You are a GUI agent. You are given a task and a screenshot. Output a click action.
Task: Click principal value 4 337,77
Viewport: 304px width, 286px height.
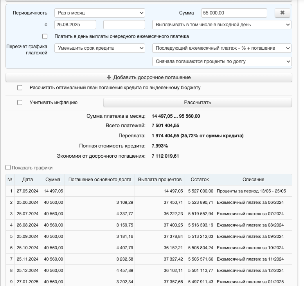tap(125, 214)
